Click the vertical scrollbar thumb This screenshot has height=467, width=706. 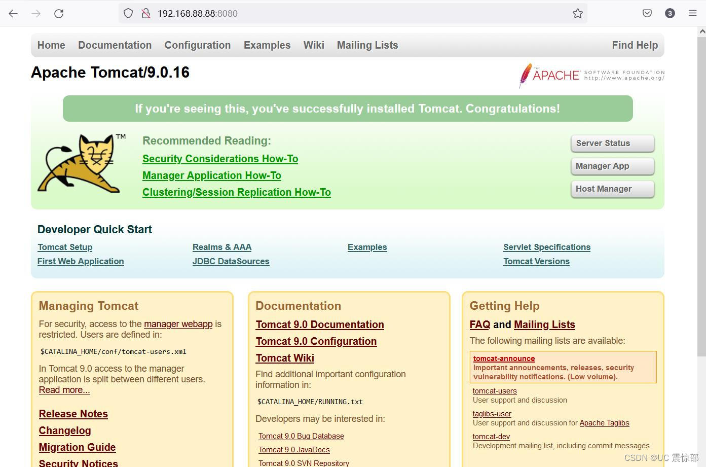pos(702,196)
